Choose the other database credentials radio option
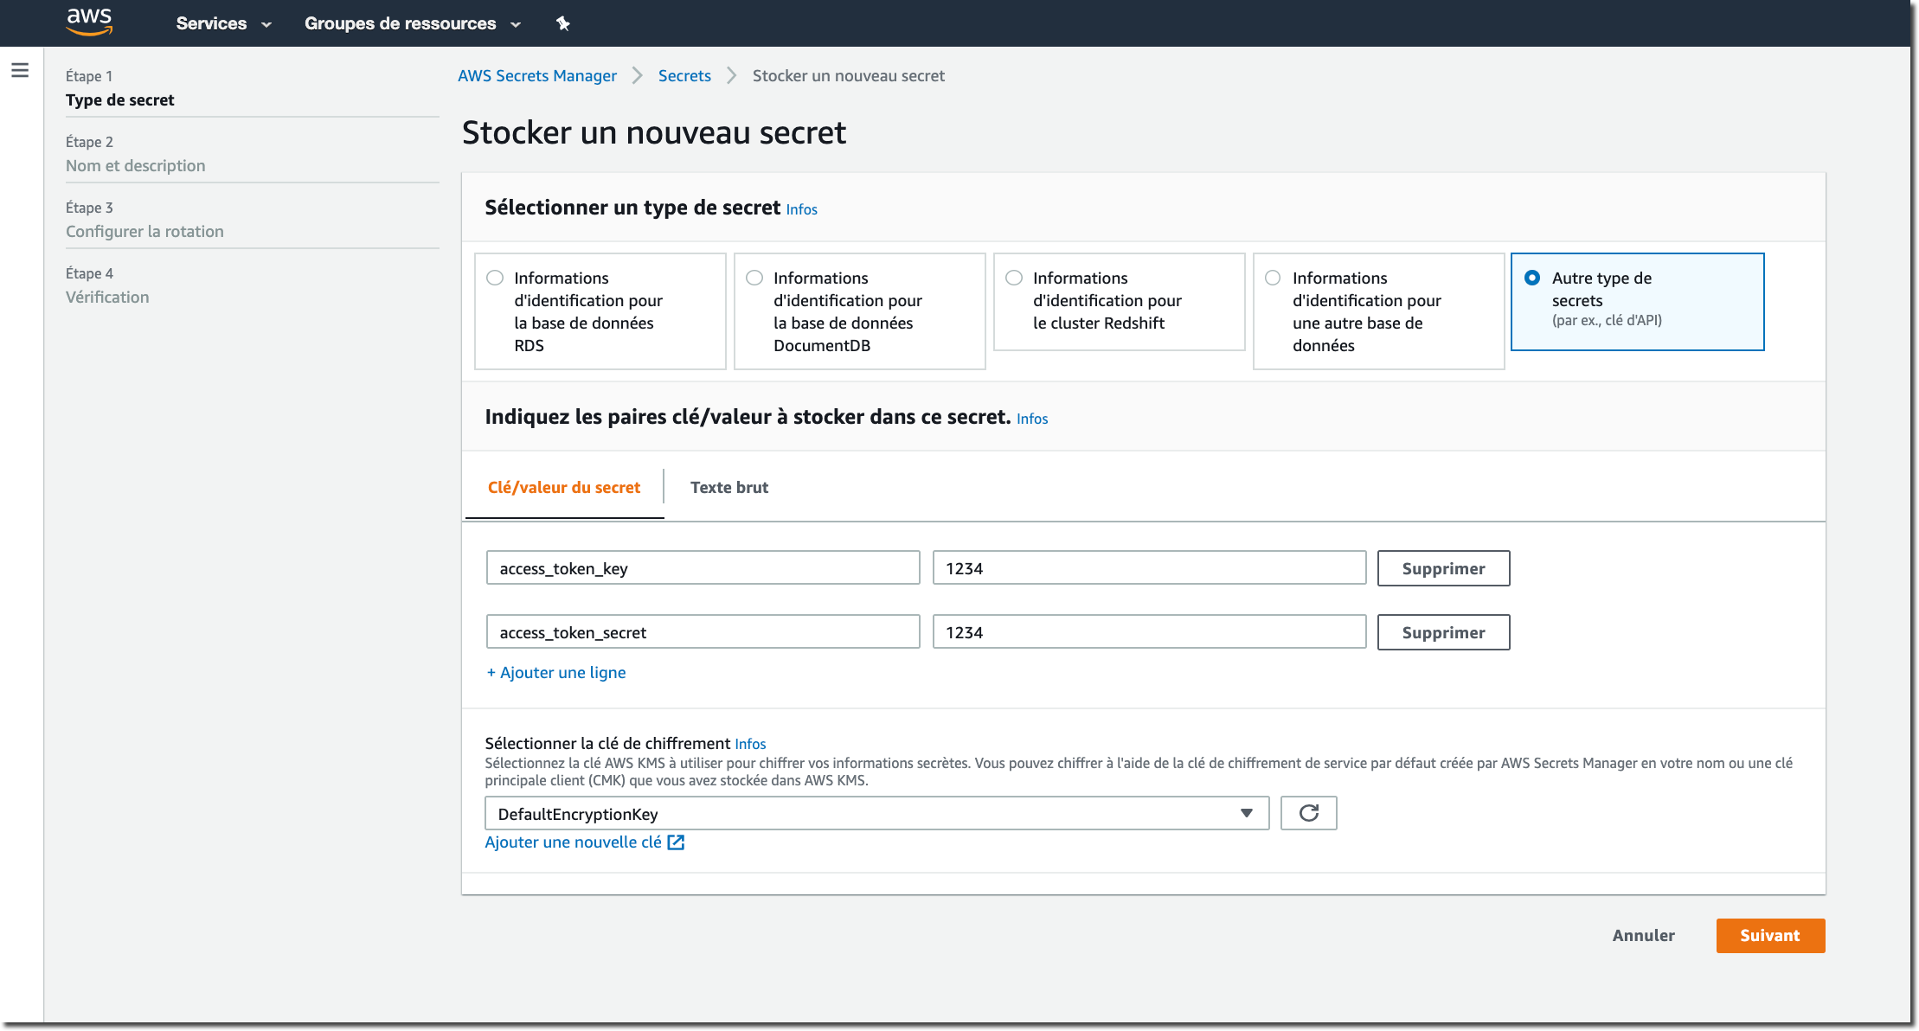This screenshot has height=1031, width=1919. pyautogui.click(x=1273, y=278)
